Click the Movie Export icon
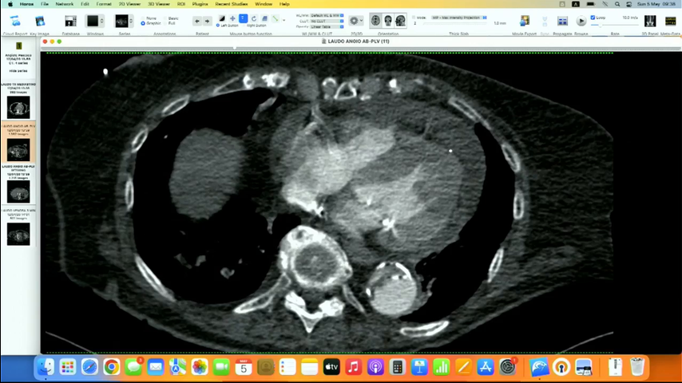The image size is (682, 383). pos(525,21)
